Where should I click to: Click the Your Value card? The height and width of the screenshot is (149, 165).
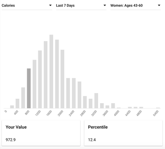[41, 133]
